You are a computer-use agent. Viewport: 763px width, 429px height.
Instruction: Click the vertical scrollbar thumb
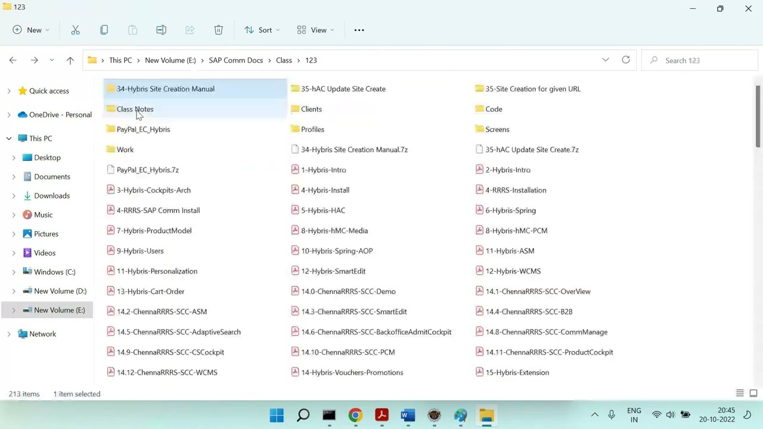(x=758, y=116)
